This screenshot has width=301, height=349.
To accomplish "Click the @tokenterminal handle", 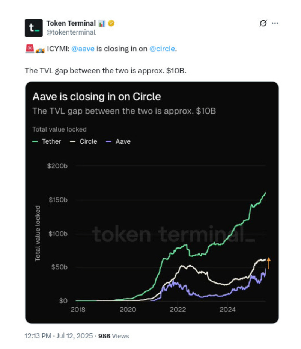I will pyautogui.click(x=71, y=32).
